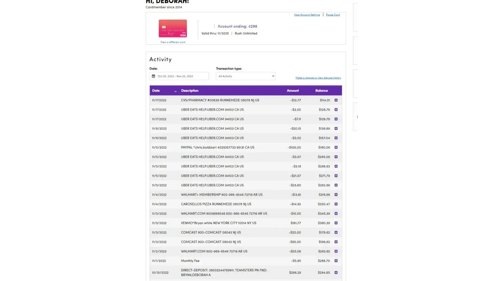Open the Transaction type dropdown

[x=246, y=76]
